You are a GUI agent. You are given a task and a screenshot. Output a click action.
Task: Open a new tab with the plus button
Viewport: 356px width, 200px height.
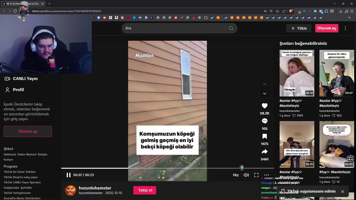coord(49,4)
